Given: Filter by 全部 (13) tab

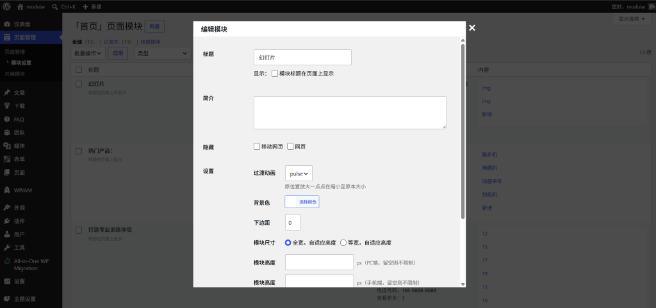Looking at the screenshot, I should (x=84, y=42).
